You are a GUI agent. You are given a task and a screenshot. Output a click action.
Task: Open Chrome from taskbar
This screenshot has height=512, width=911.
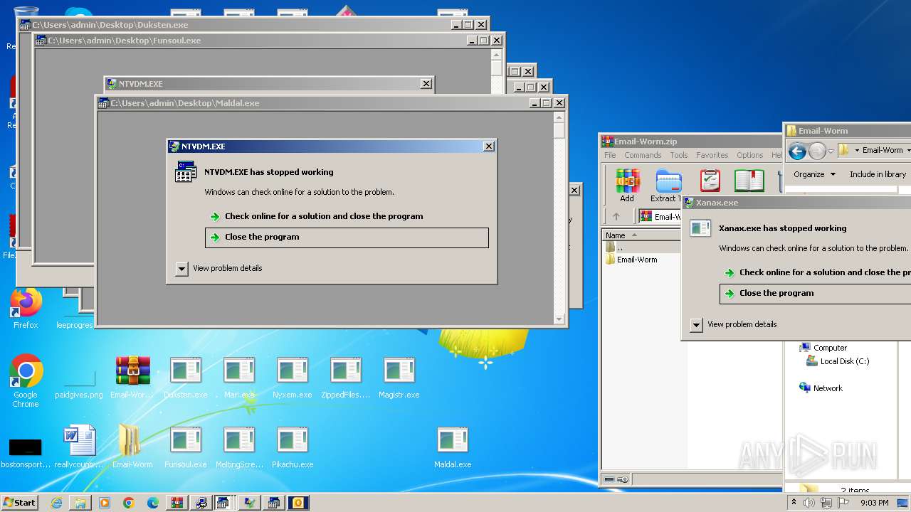tap(129, 503)
